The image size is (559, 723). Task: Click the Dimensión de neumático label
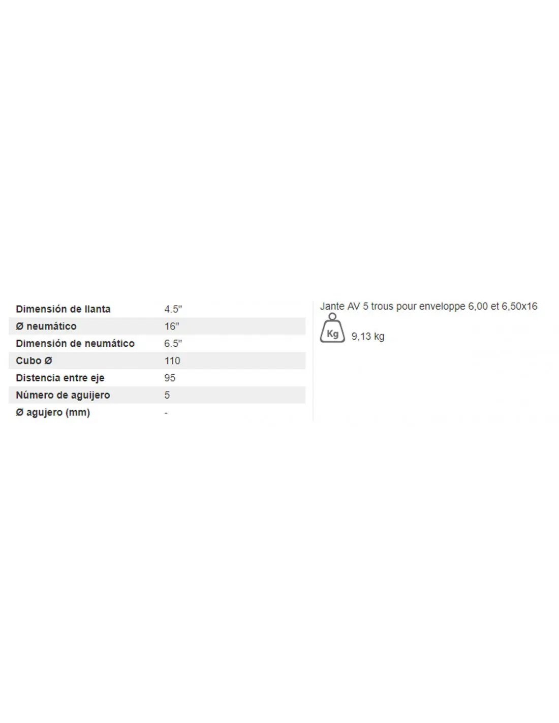coord(75,344)
